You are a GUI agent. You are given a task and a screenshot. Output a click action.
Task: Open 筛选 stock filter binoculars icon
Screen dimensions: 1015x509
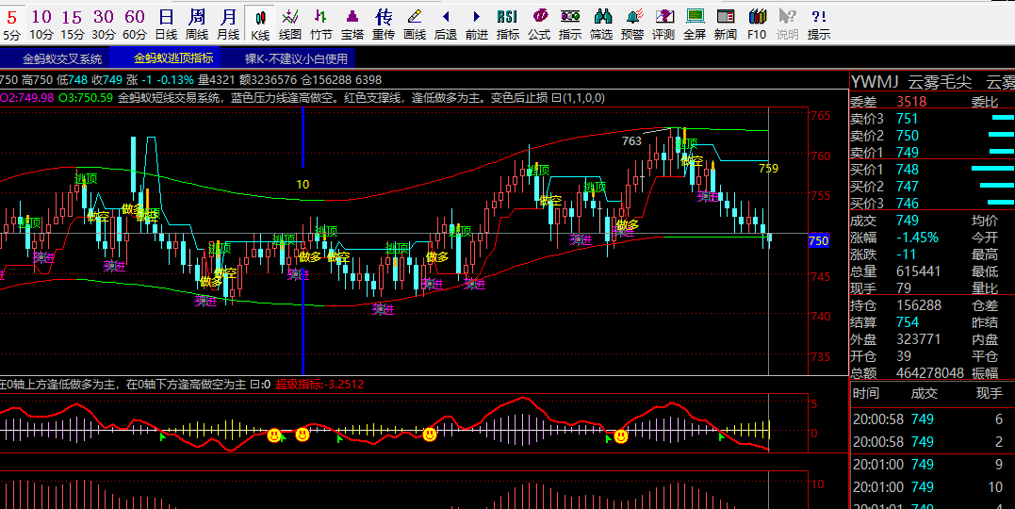tap(601, 24)
